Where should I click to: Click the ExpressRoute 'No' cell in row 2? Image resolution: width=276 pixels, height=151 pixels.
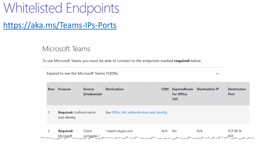coord(175,131)
